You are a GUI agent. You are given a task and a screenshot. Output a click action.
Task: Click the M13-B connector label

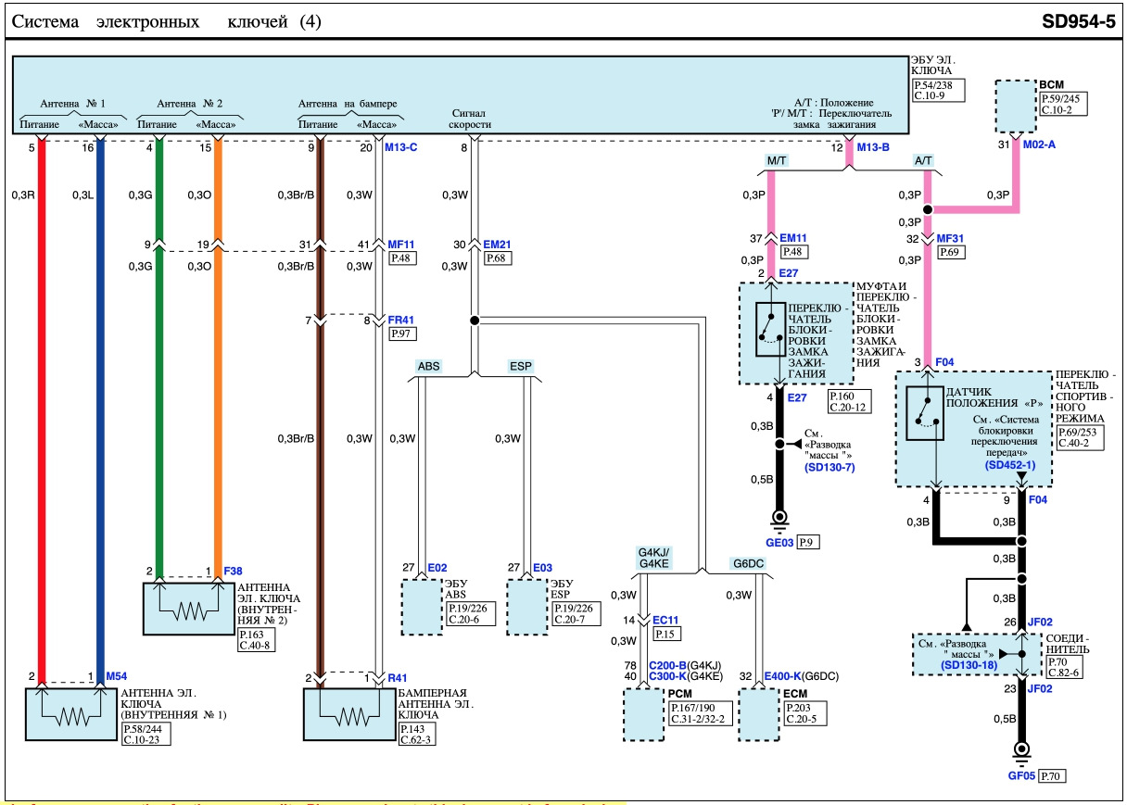[874, 146]
